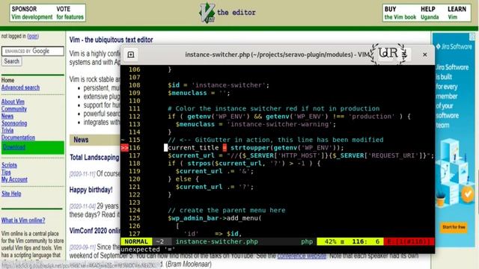479x269 pixels.
Task: Click the php filetype in statusline
Action: [307, 241]
